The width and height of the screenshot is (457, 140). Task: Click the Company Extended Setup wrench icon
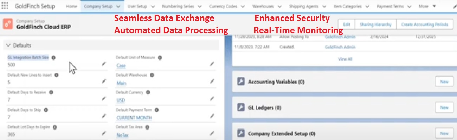(x=241, y=133)
